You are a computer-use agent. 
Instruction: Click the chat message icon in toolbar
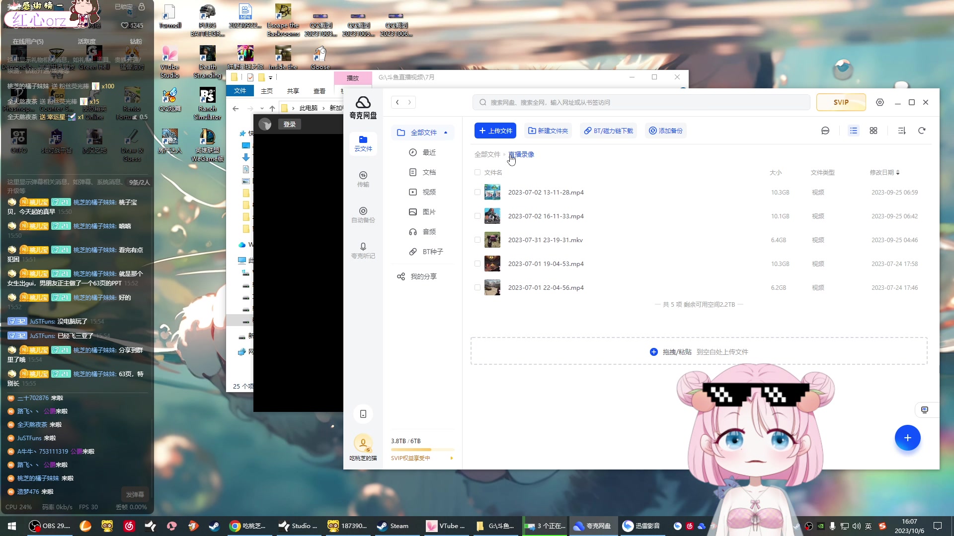[825, 131]
